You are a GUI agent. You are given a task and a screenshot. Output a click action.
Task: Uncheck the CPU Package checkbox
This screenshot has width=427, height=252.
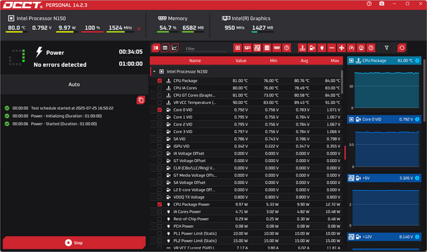[x=159, y=81]
